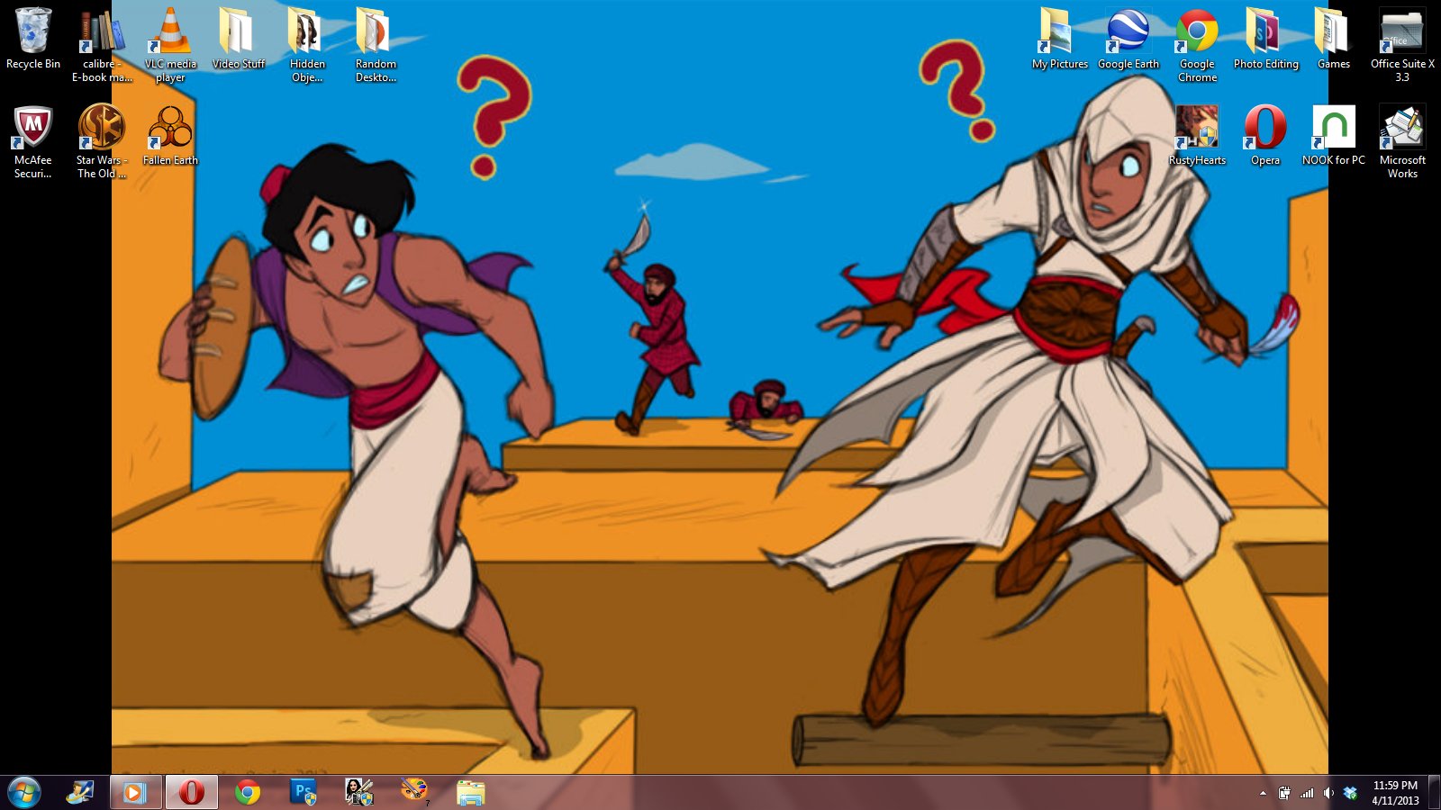The width and height of the screenshot is (1441, 810).
Task: Open the Windows Start menu orb
Action: [x=24, y=792]
